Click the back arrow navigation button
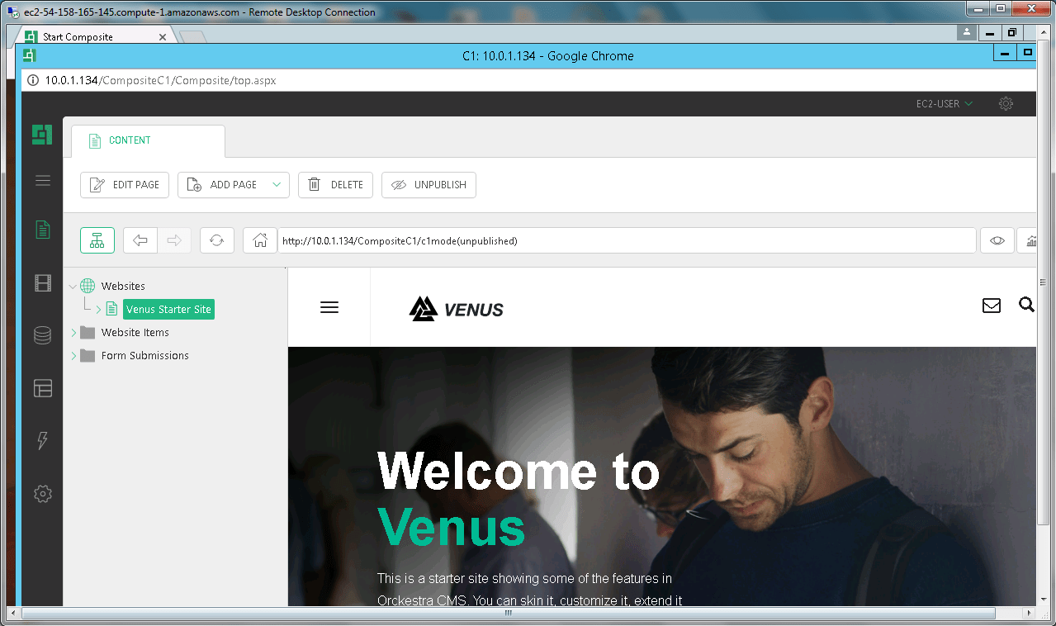Screen dimensions: 1056x626 (140, 240)
